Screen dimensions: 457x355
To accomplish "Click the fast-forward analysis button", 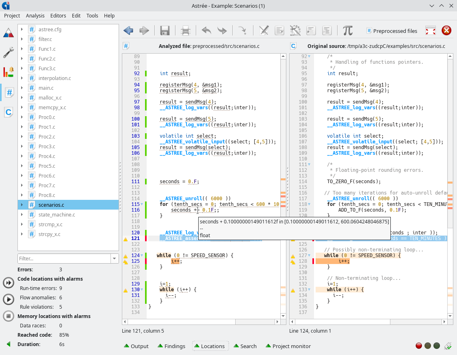I will pos(9,283).
